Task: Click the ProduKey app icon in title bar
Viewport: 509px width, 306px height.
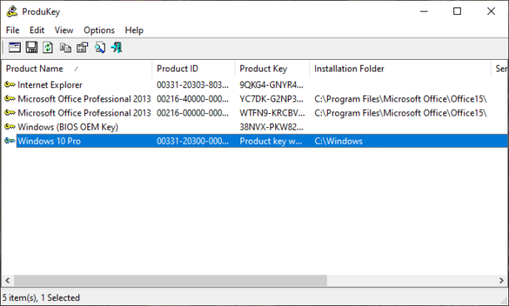Action: pyautogui.click(x=12, y=12)
